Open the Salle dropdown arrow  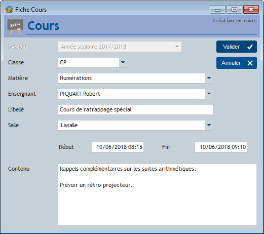tap(209, 125)
